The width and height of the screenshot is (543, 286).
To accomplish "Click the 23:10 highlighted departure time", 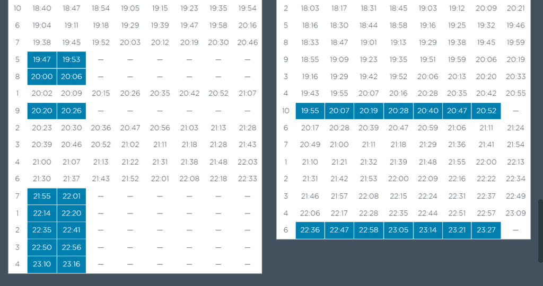I will [x=42, y=264].
